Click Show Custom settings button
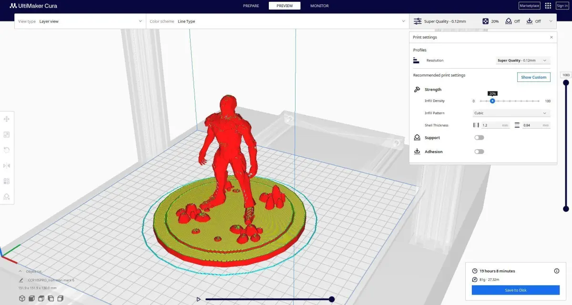 [533, 77]
